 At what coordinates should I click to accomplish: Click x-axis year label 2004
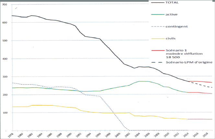[137, 135]
